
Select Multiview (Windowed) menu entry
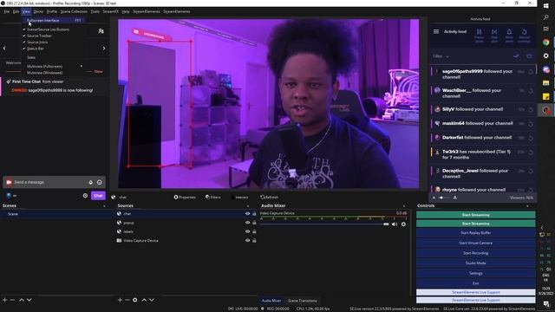click(x=44, y=73)
